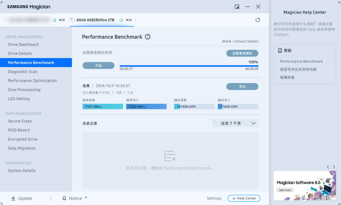This screenshot has height=205, width=341.
Task: Select the ASint AS828Ultra 2TB drive tab
Action: (x=102, y=20)
